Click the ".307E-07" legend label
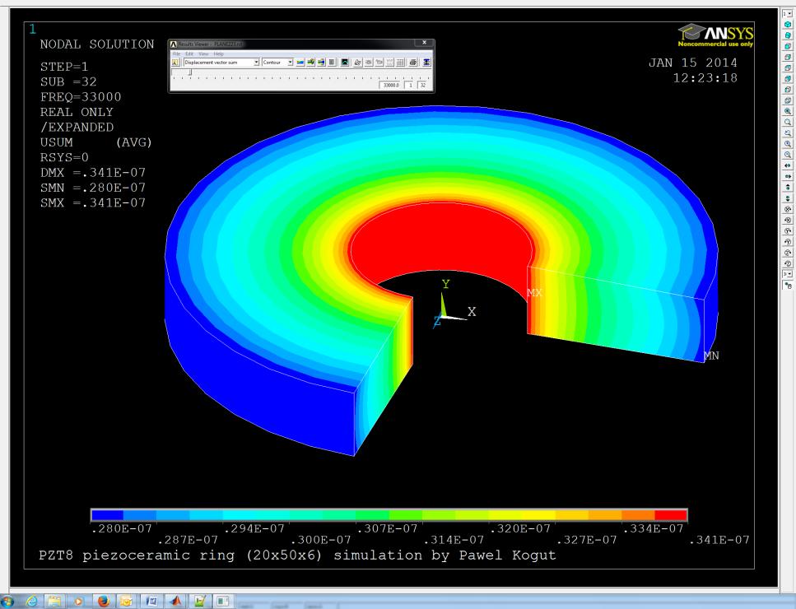Viewport: 796px width, 609px height. point(388,528)
